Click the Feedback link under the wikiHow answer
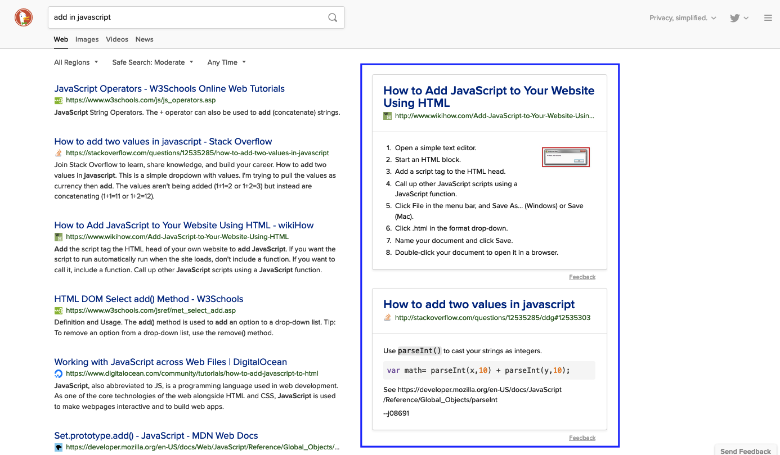 click(x=582, y=277)
